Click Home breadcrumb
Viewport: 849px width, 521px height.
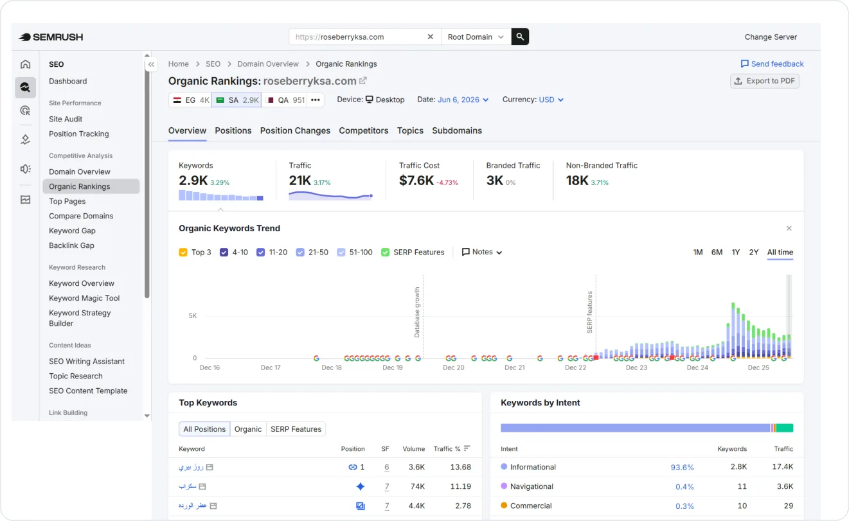179,64
